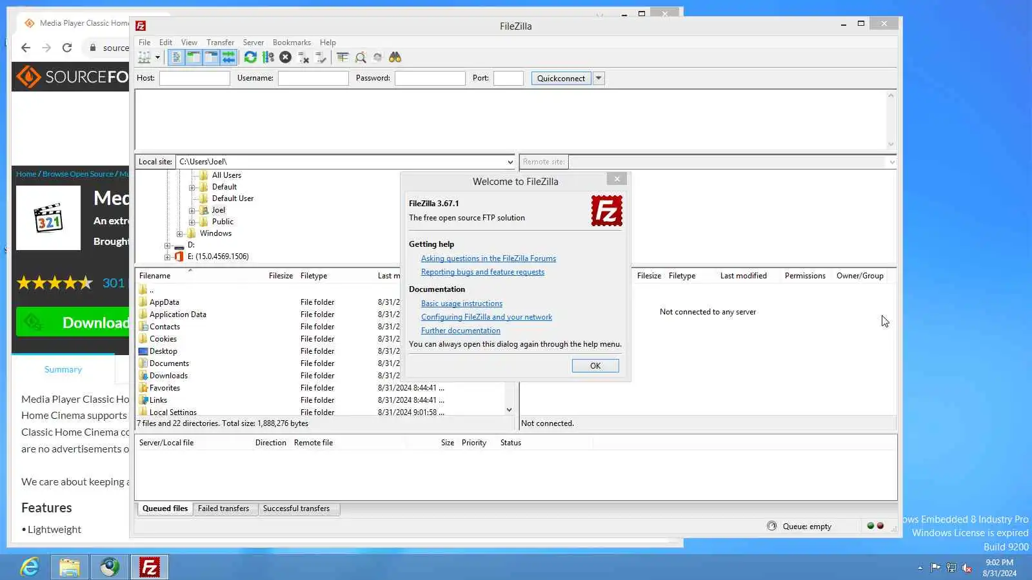The width and height of the screenshot is (1032, 580).
Task: Open the Asking questions in FileZilla Forums link
Action: [x=488, y=258]
